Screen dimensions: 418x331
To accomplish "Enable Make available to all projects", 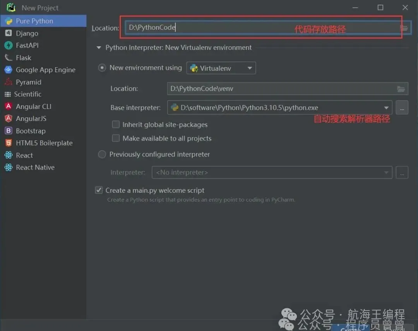I will pos(116,138).
